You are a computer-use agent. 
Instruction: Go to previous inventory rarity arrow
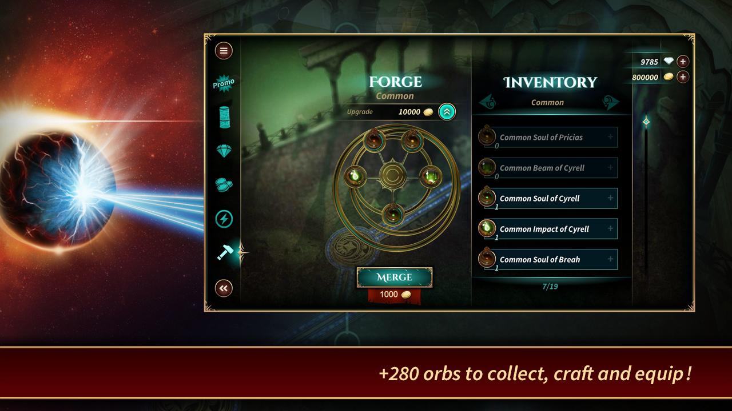pos(488,102)
